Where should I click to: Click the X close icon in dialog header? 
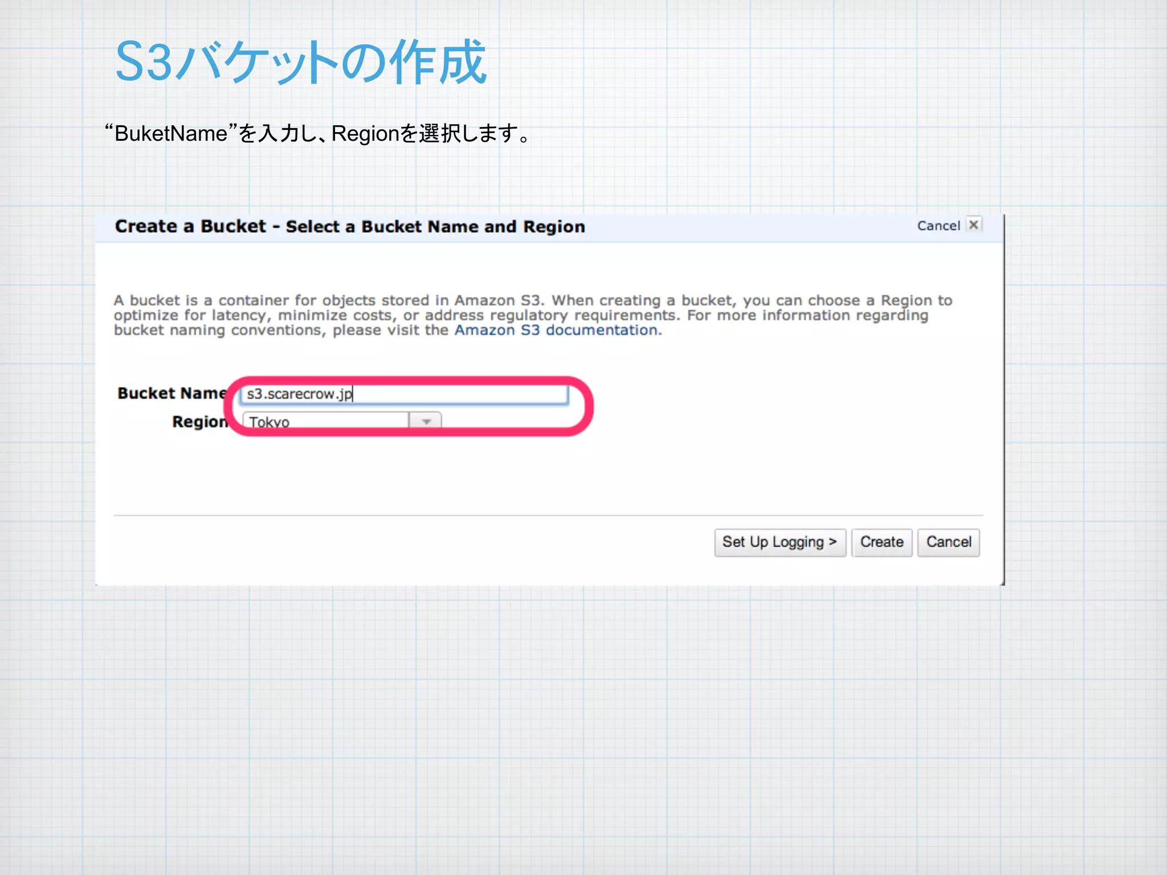pos(974,225)
